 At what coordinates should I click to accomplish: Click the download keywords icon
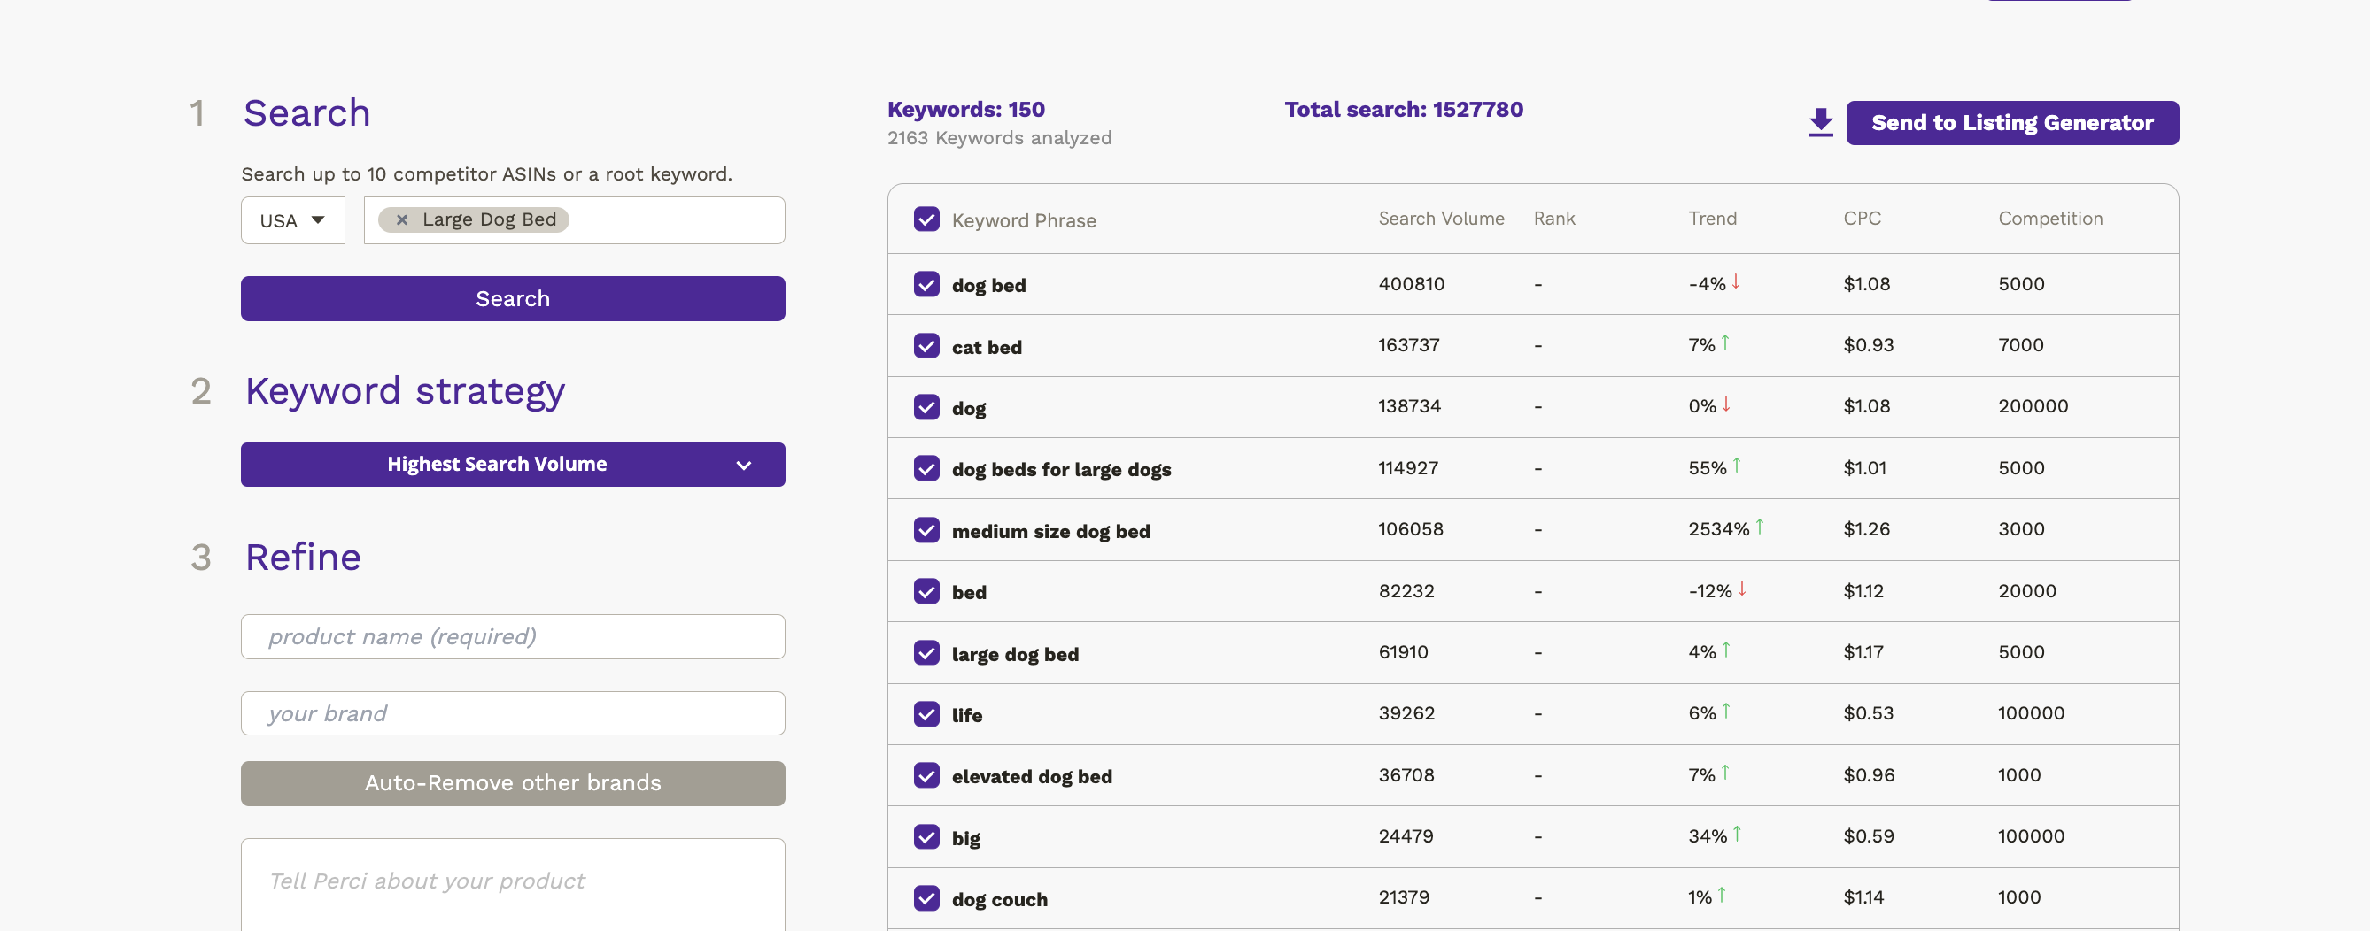coord(1820,122)
